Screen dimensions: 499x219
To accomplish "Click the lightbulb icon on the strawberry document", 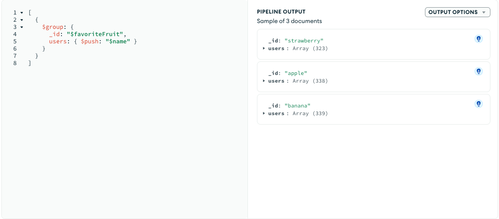I will [479, 39].
